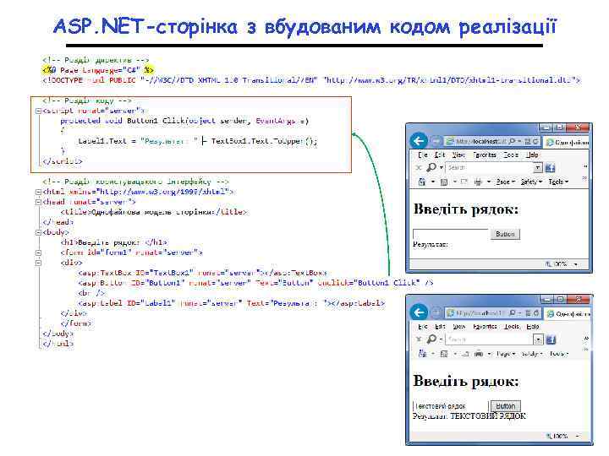Click the Label1.Text assignment code line

[x=198, y=141]
